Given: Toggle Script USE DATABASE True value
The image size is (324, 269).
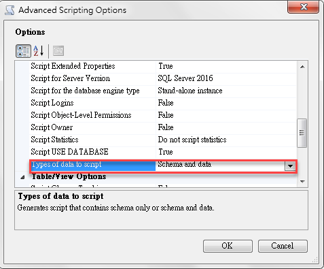Looking at the screenshot, I should [226, 152].
